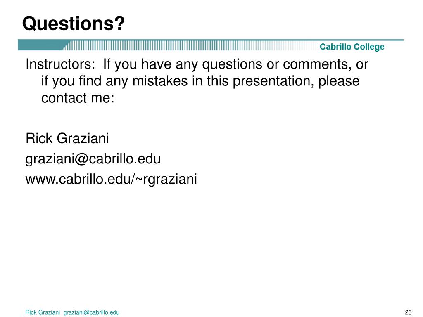Image resolution: width=423 pixels, height=317 pixels.
Task: Click the Cabrillo College logo text
Action: (x=352, y=47)
